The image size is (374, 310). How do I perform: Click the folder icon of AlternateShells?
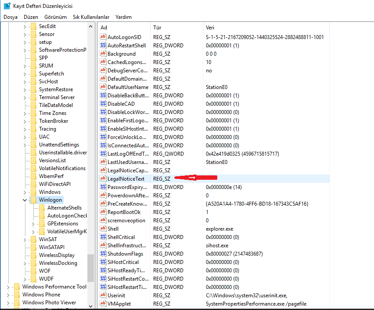pyautogui.click(x=42, y=207)
